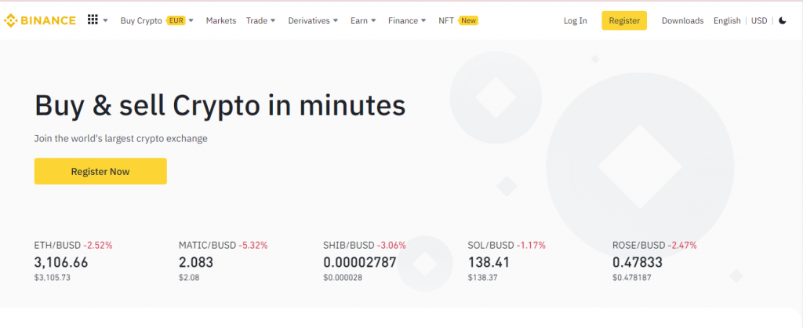Open the NFT menu item

(446, 20)
